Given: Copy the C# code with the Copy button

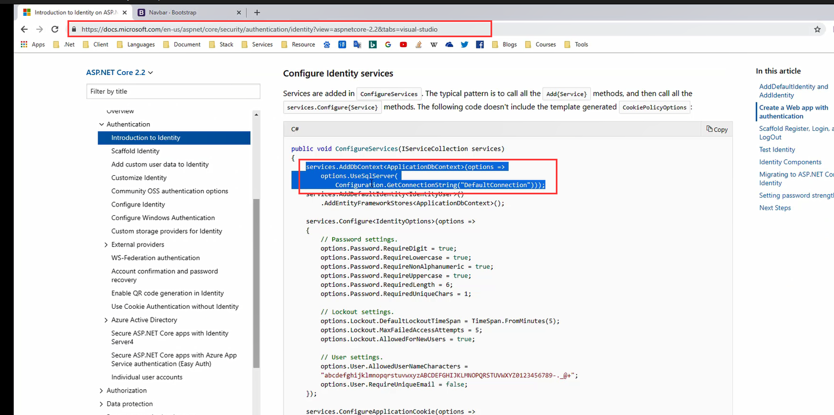Looking at the screenshot, I should click(717, 129).
